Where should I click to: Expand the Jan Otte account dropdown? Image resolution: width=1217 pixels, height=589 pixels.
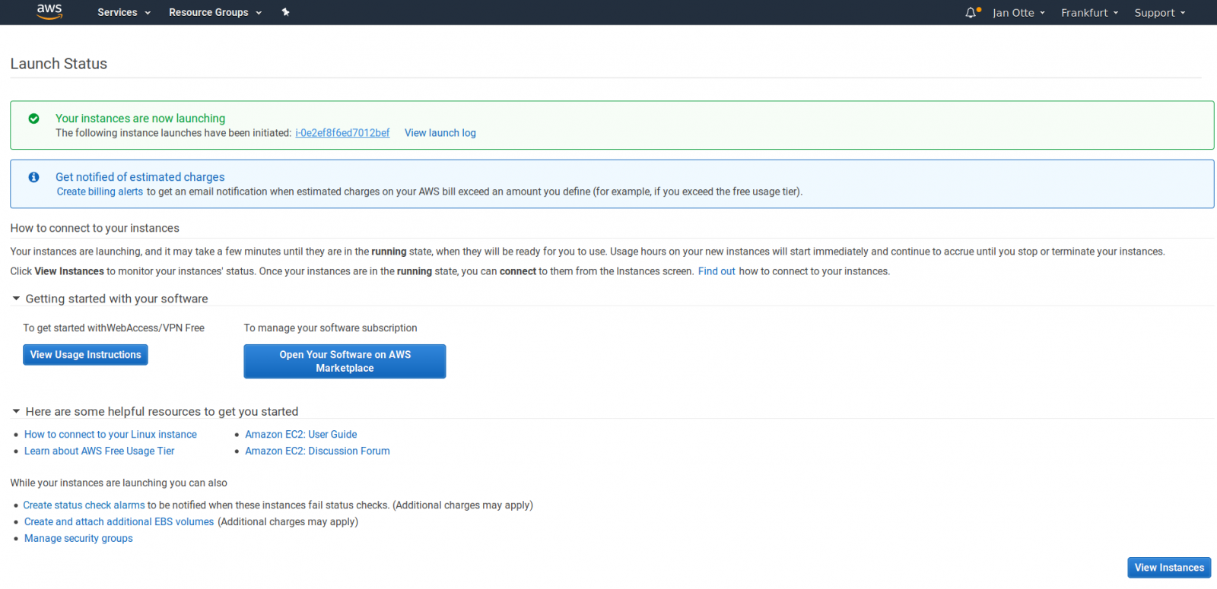pos(1018,13)
